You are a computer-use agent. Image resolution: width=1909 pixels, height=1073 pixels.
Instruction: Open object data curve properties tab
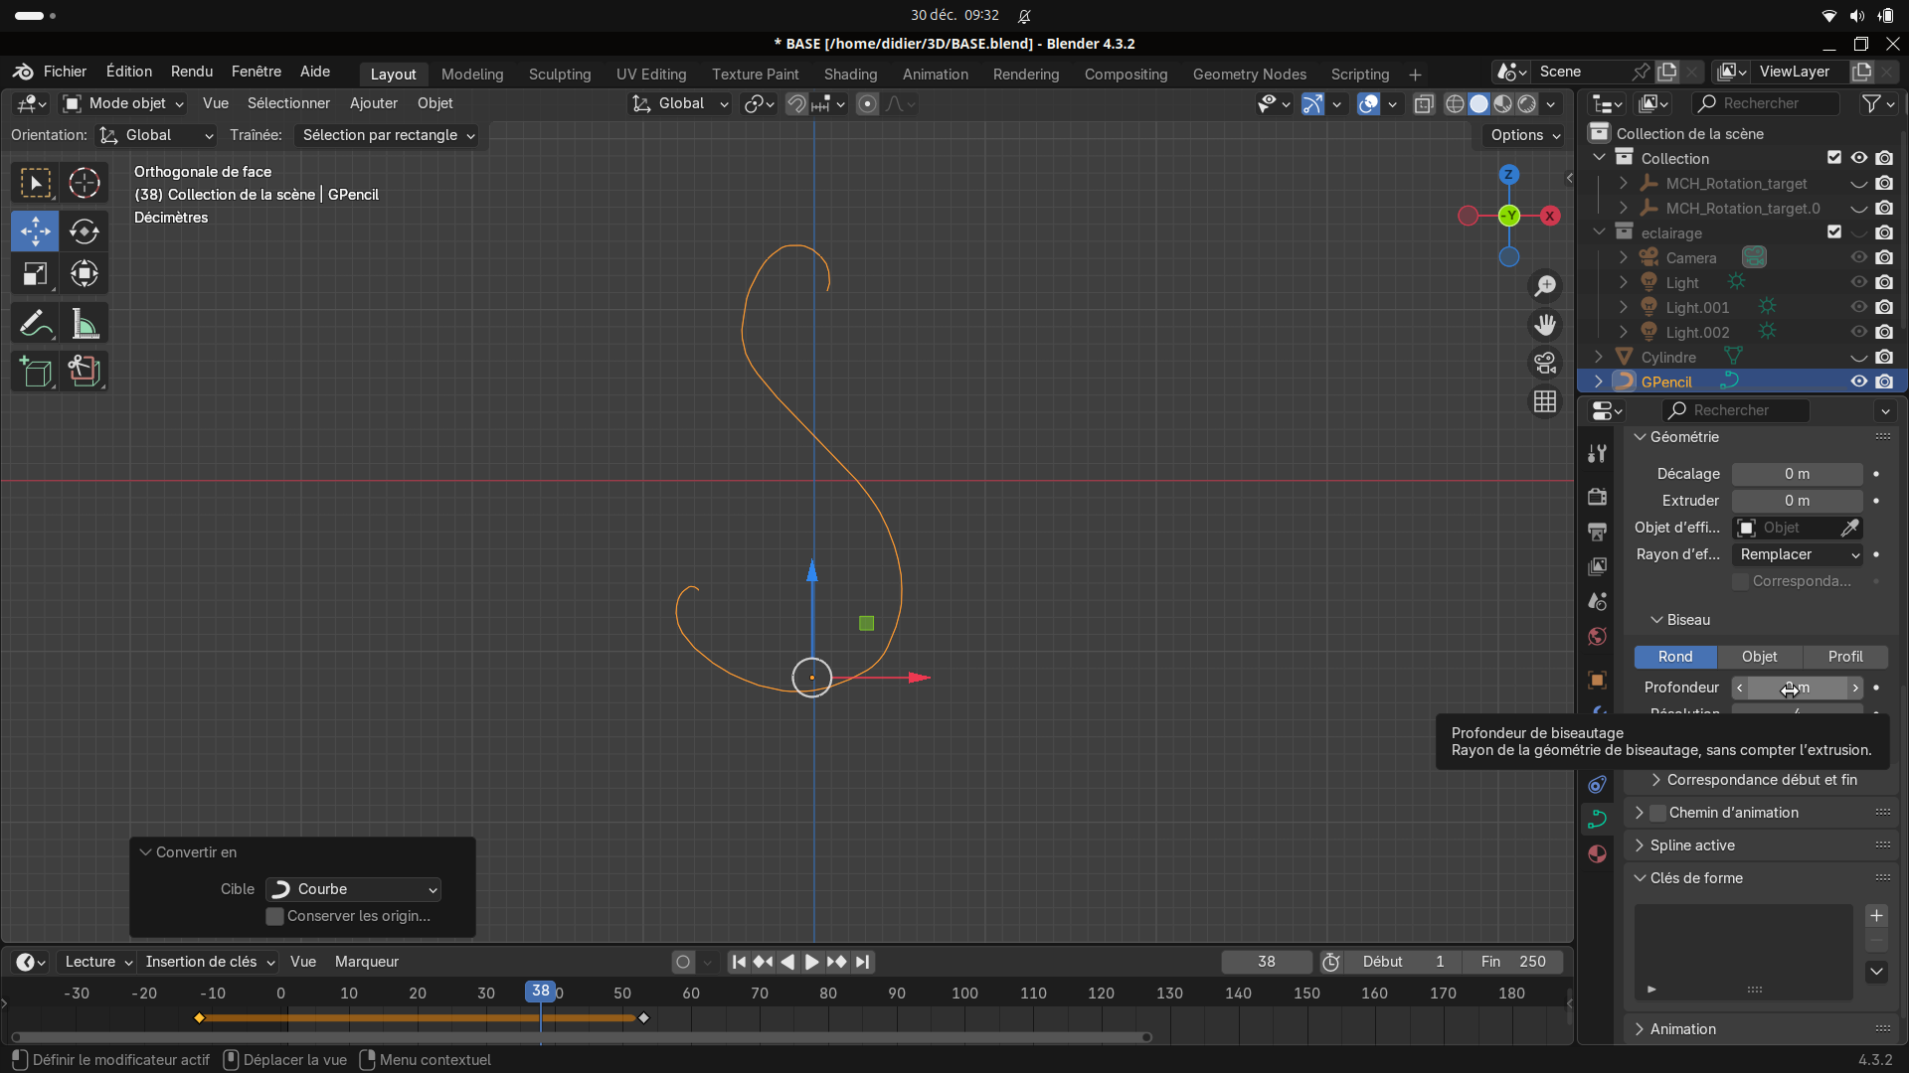1598,820
